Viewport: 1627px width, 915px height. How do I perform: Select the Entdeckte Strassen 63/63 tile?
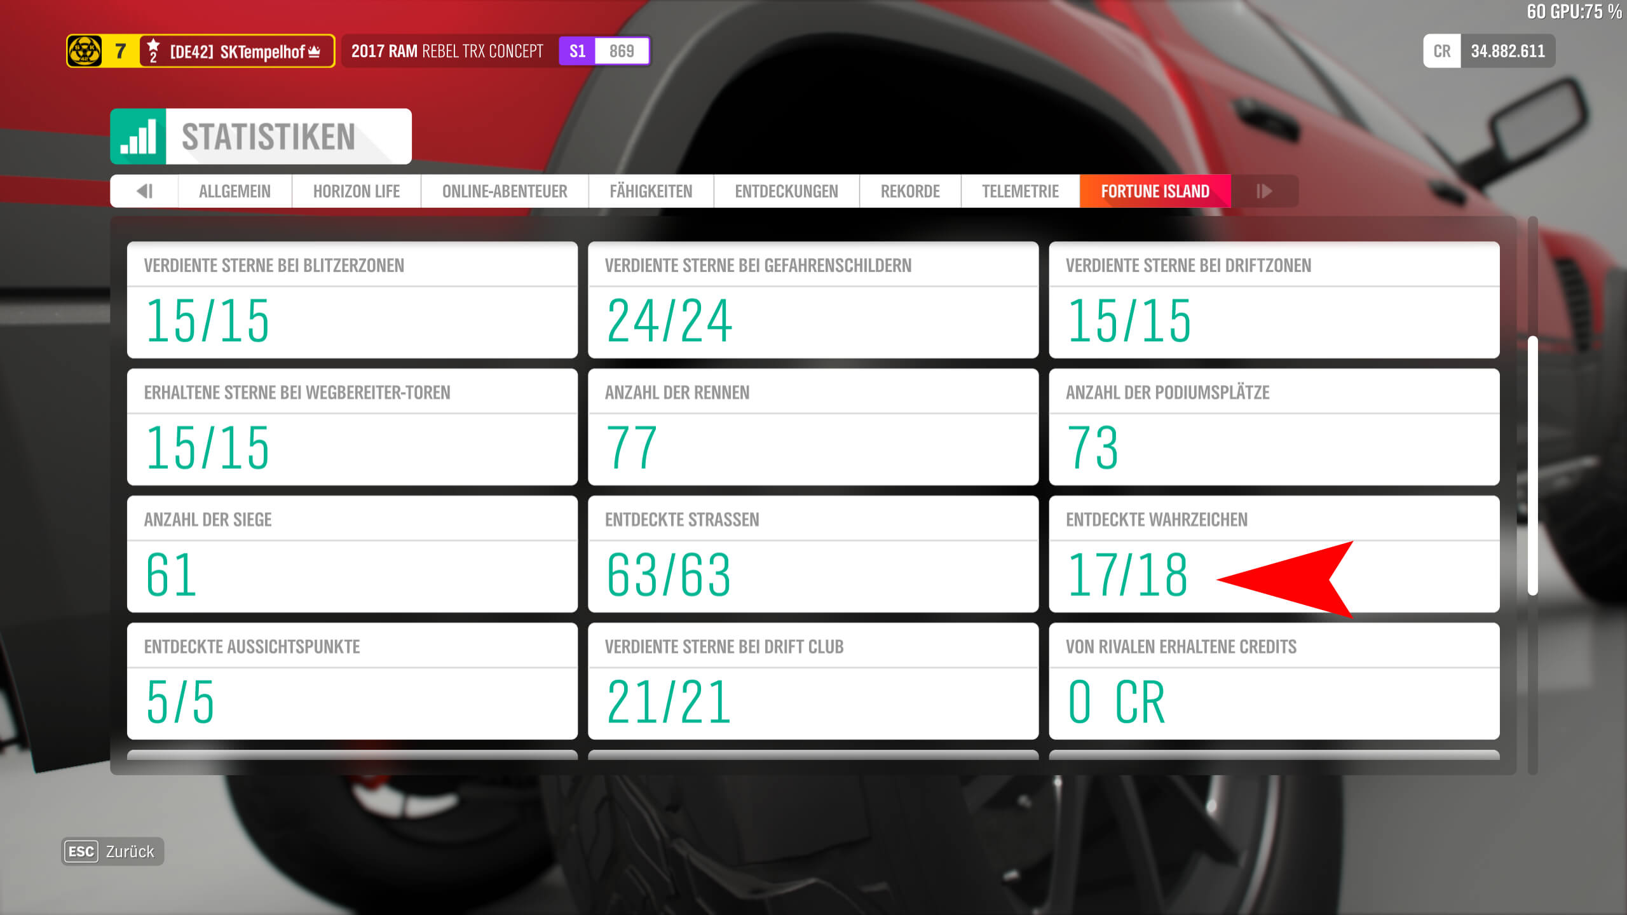[x=813, y=553]
